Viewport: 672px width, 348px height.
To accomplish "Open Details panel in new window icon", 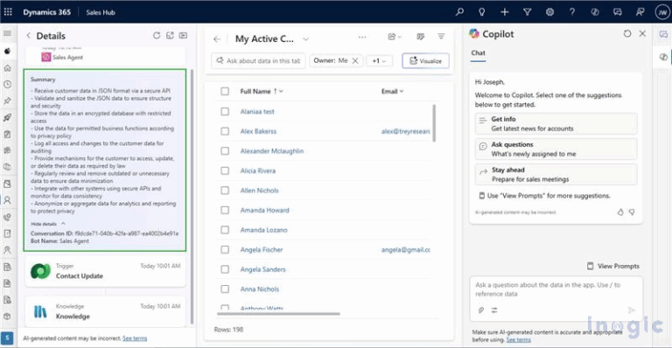I will (x=170, y=36).
